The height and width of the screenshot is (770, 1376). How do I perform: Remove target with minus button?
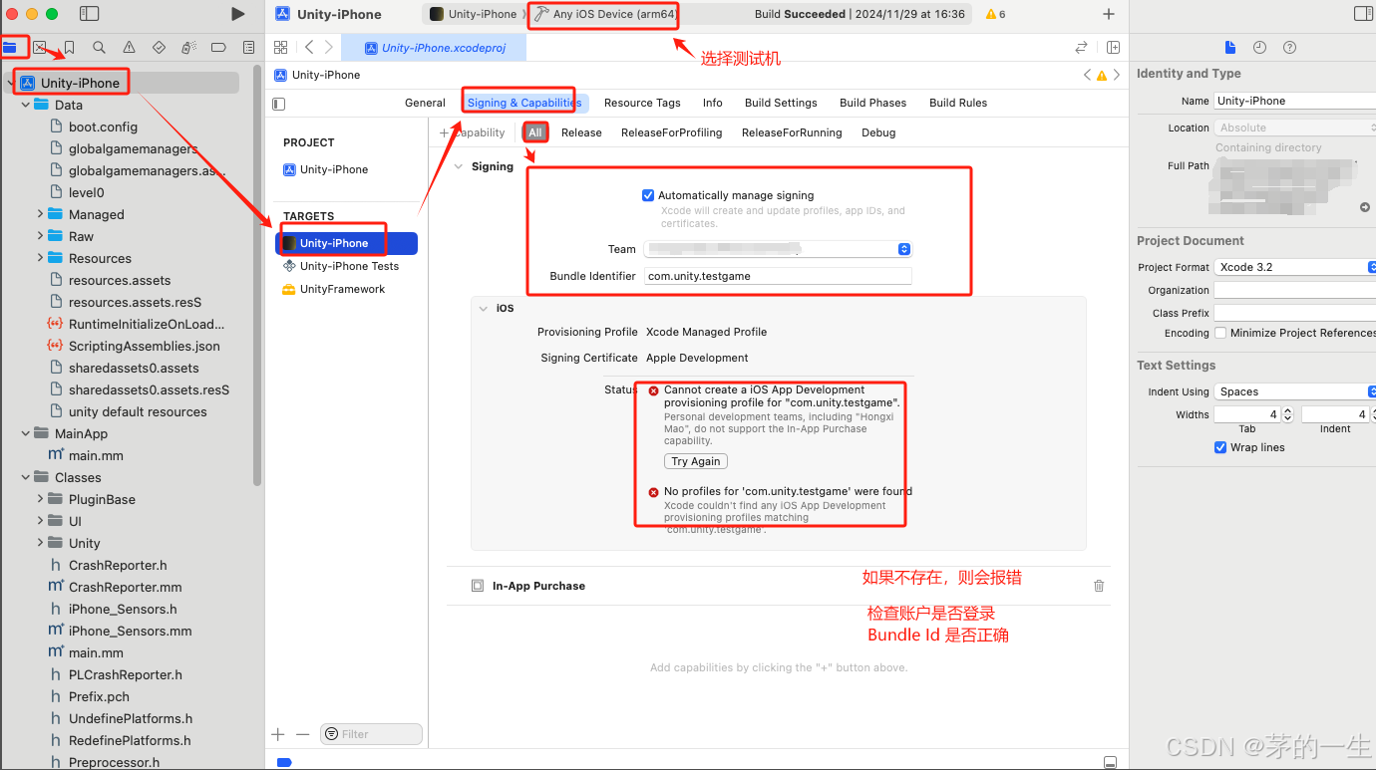point(303,734)
